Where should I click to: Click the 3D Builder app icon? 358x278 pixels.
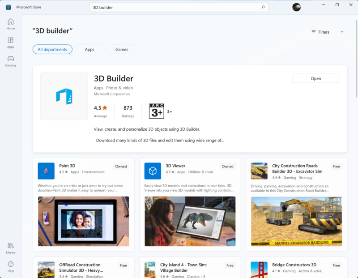[64, 96]
